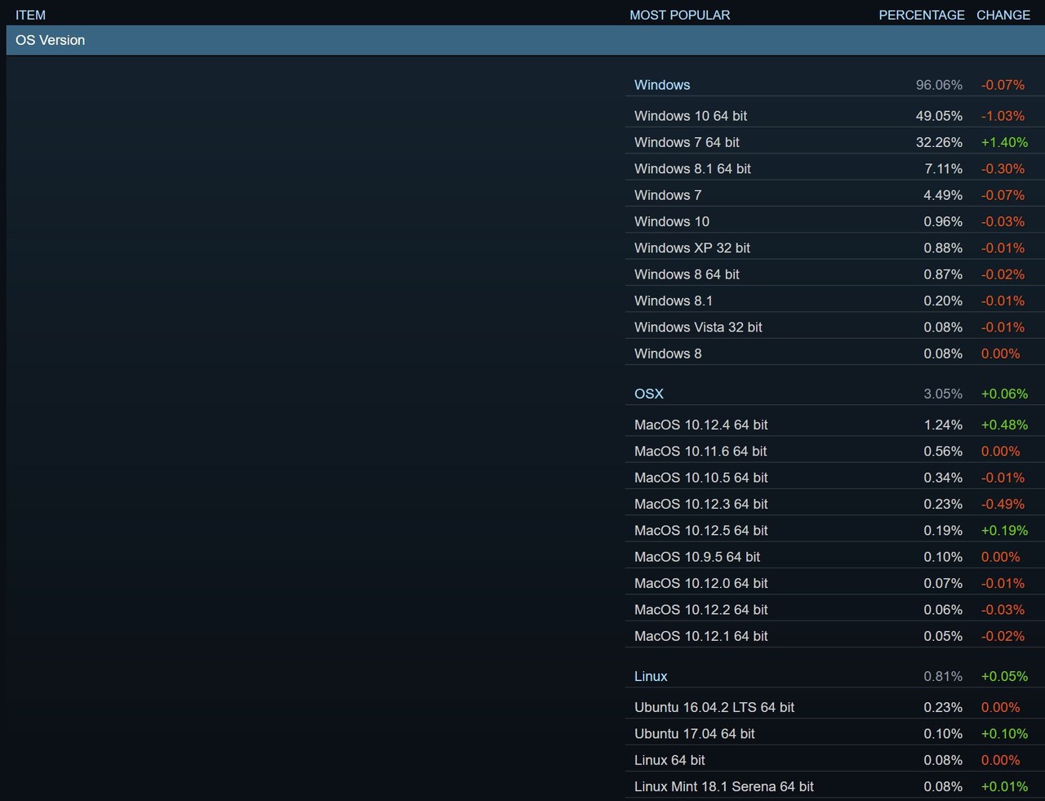Click the -0.30% change value

1003,169
